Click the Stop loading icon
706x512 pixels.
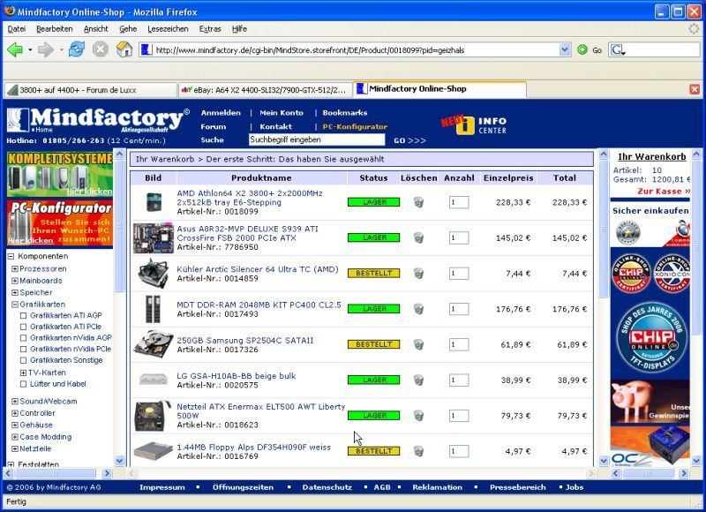(x=101, y=49)
